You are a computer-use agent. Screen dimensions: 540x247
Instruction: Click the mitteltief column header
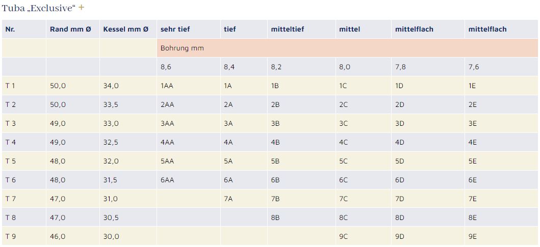click(287, 30)
